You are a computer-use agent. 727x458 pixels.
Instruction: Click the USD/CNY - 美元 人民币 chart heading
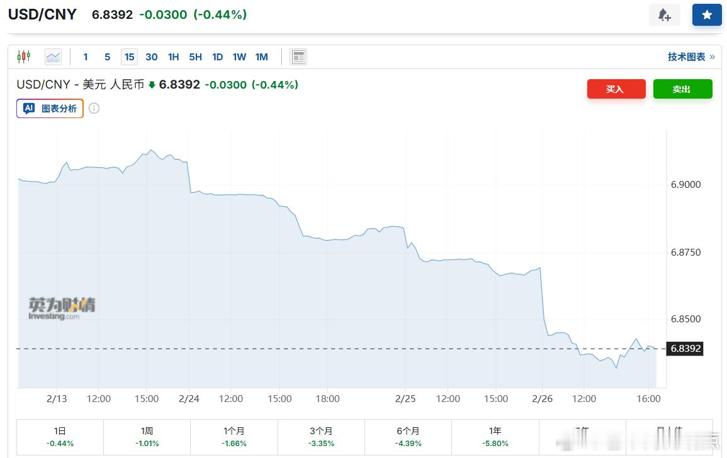81,84
